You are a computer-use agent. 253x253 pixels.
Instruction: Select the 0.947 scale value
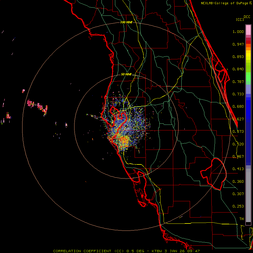pos(238,44)
